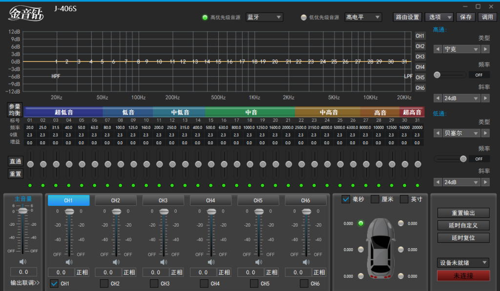Mute CH6 with its speaker icon
The image size is (500, 291).
pyautogui.click(x=306, y=262)
